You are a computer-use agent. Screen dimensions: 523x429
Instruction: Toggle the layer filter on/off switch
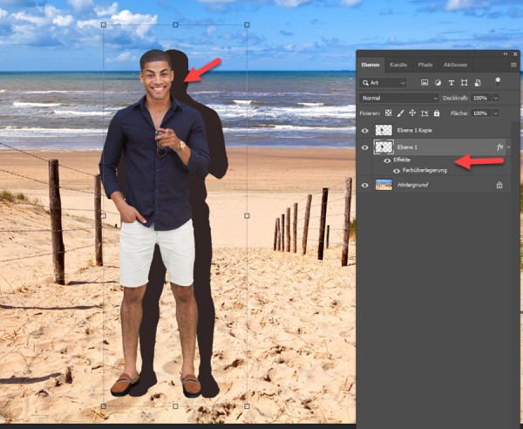pos(499,80)
